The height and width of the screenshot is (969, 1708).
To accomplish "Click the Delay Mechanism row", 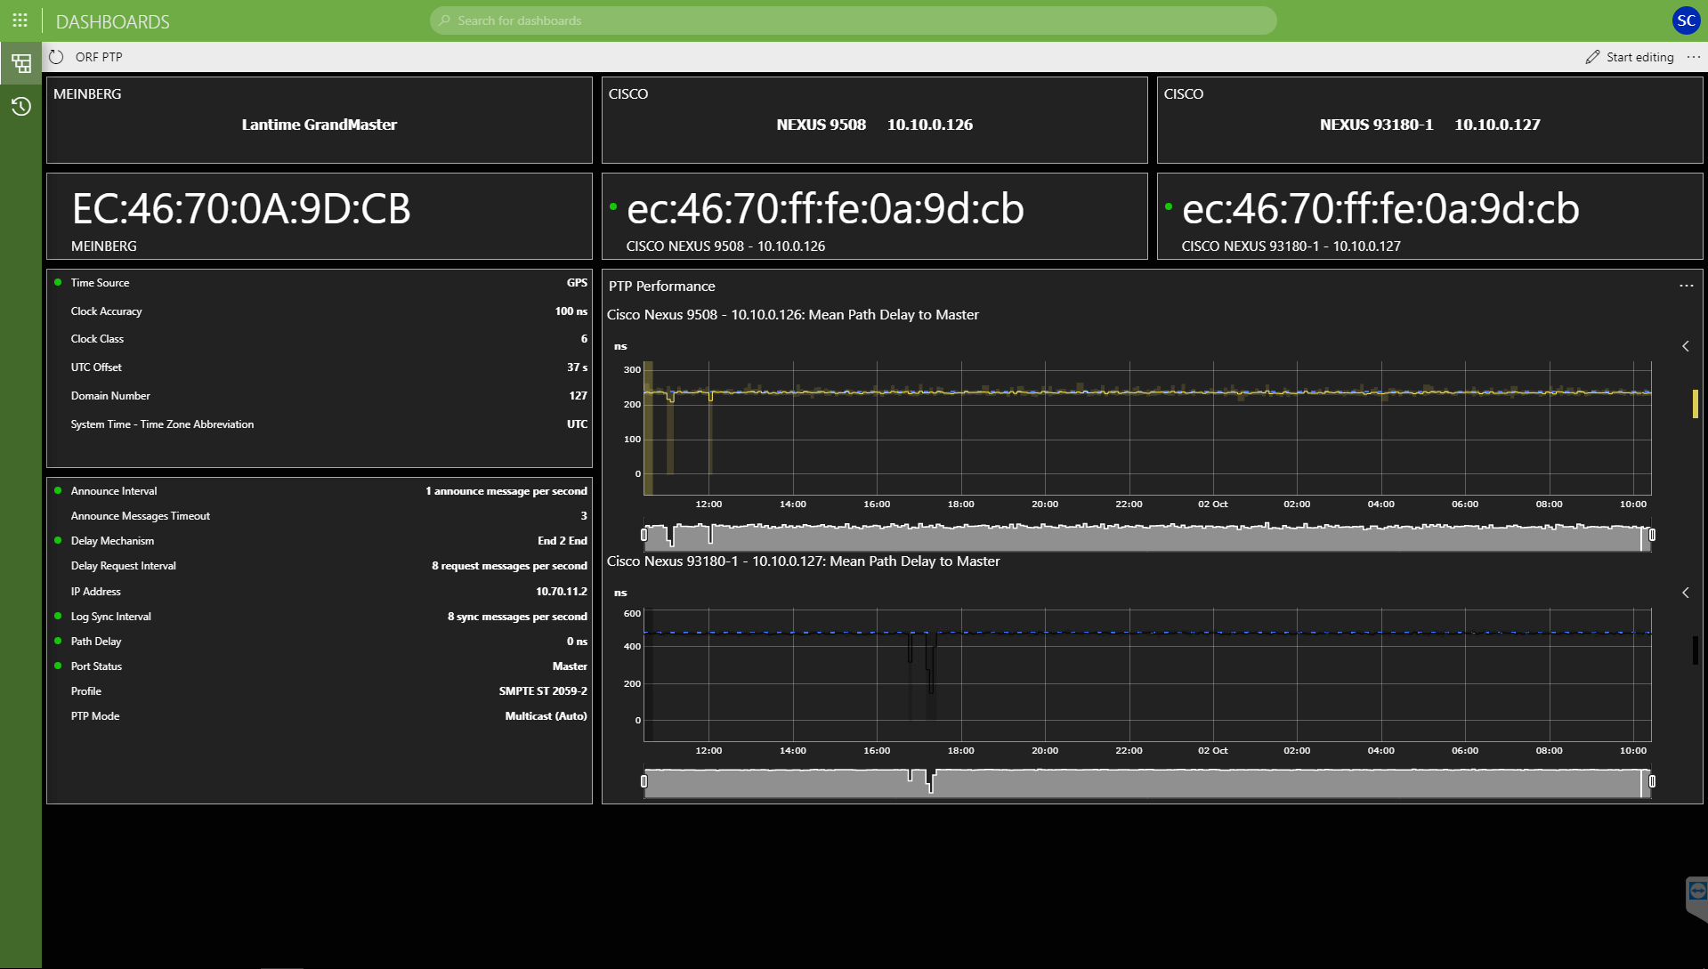I will click(x=320, y=541).
